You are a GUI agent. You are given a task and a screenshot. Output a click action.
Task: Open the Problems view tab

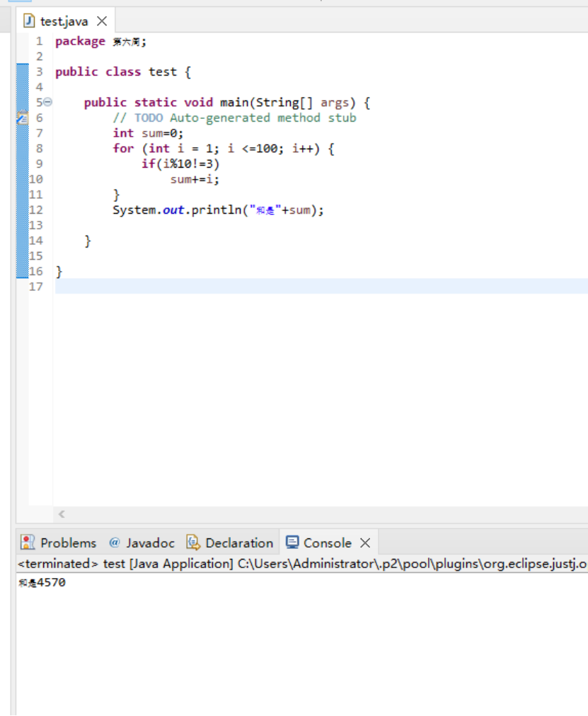pos(59,543)
